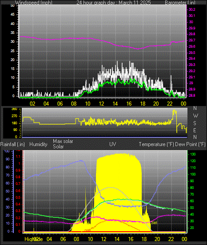Click the E compass label beside the direction chart
The image size is (207, 245).
(195, 130)
